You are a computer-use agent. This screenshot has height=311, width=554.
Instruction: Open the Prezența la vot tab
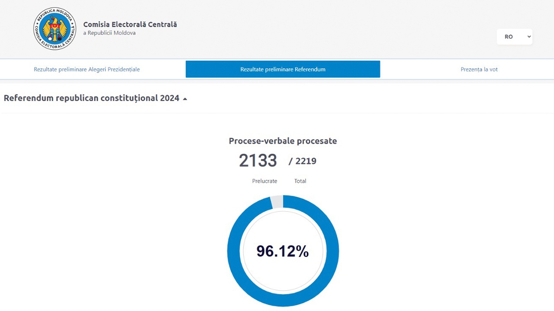(x=479, y=69)
